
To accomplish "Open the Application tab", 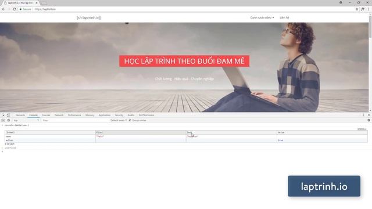I will pyautogui.click(x=105, y=115).
